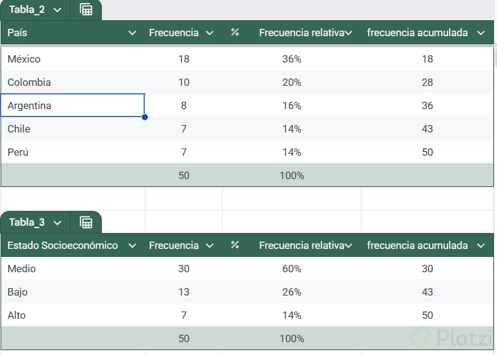Image resolution: width=497 pixels, height=355 pixels.
Task: Click the Tabla_3 table view icon
Action: tap(86, 222)
